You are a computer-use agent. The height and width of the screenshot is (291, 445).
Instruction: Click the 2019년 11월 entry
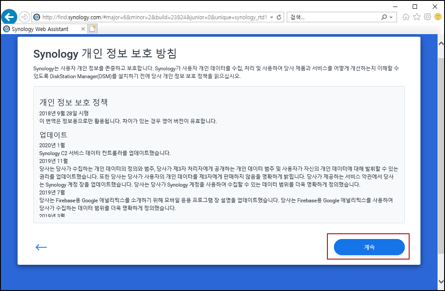(54, 161)
